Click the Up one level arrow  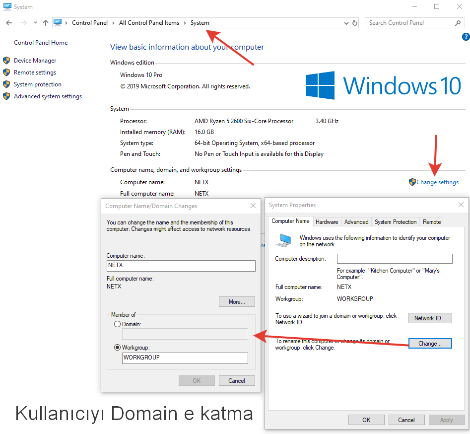(x=46, y=23)
